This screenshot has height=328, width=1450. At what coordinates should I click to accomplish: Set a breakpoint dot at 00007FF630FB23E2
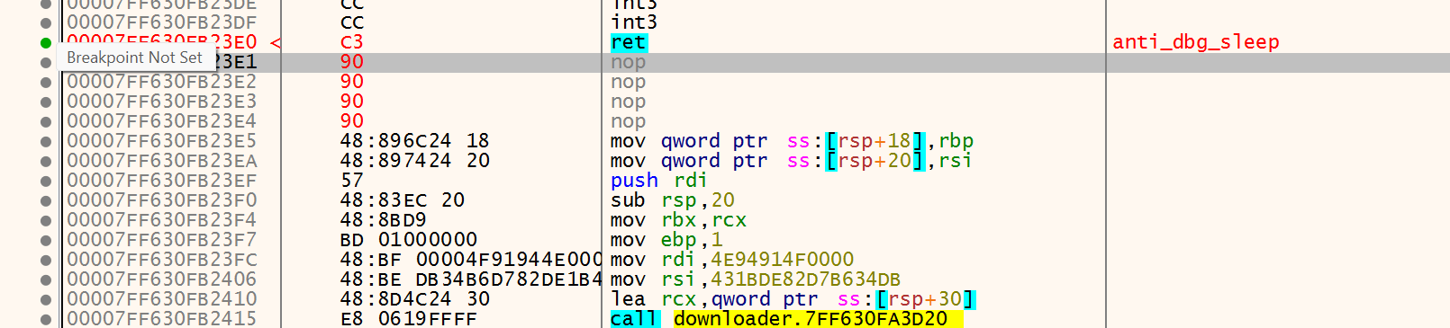(x=46, y=82)
